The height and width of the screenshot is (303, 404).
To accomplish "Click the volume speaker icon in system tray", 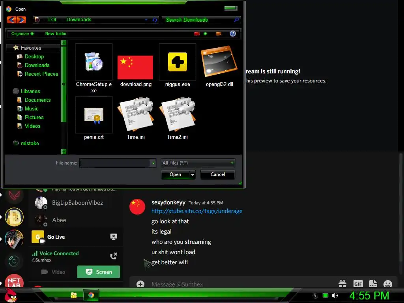I will 335,296.
